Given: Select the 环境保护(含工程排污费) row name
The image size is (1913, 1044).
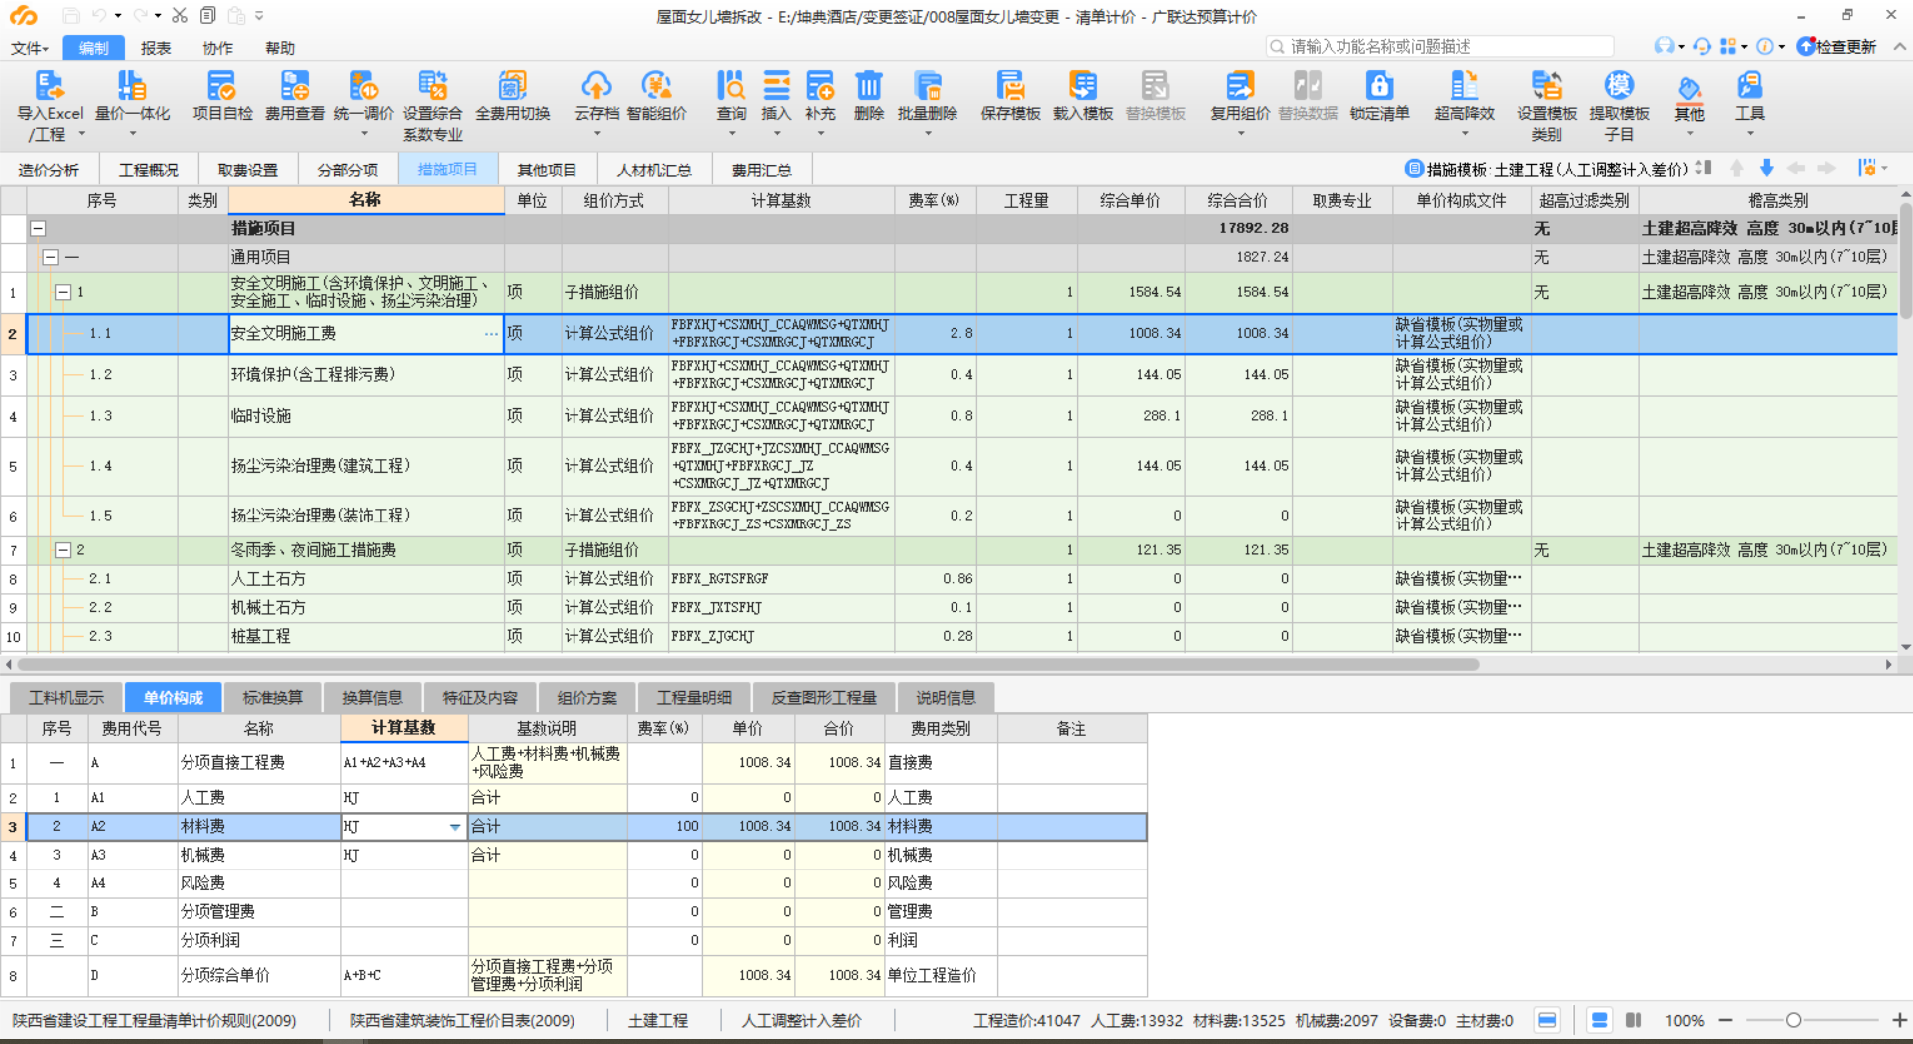Looking at the screenshot, I should 313,375.
